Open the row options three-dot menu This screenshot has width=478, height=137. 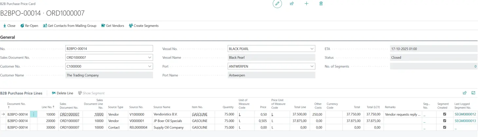[33, 114]
